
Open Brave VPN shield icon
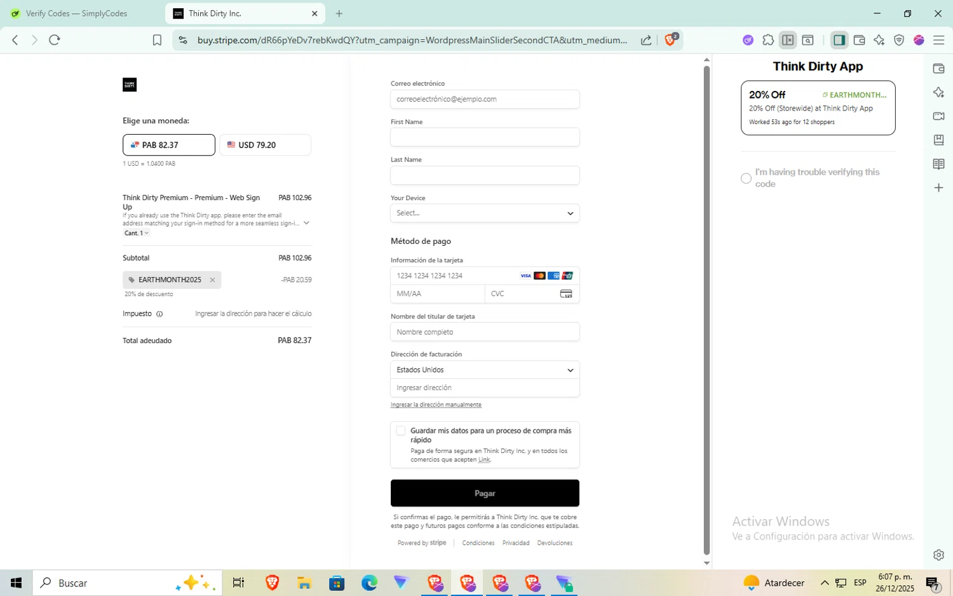(x=899, y=40)
